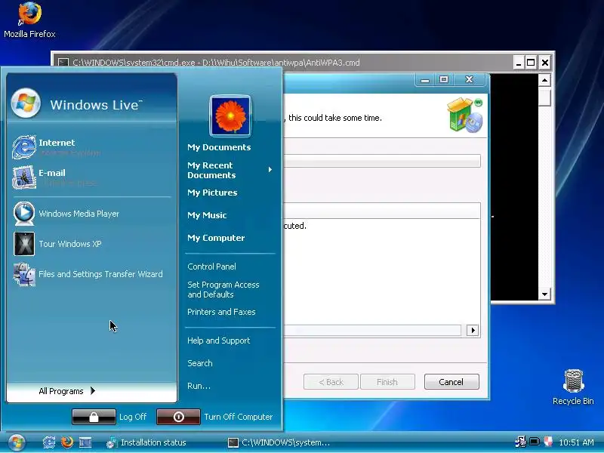Click the battery/device tray icon
Image resolution: width=604 pixels, height=453 pixels.
pyautogui.click(x=535, y=442)
